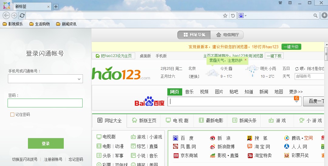Click today's haze weather icon

pos(212,73)
